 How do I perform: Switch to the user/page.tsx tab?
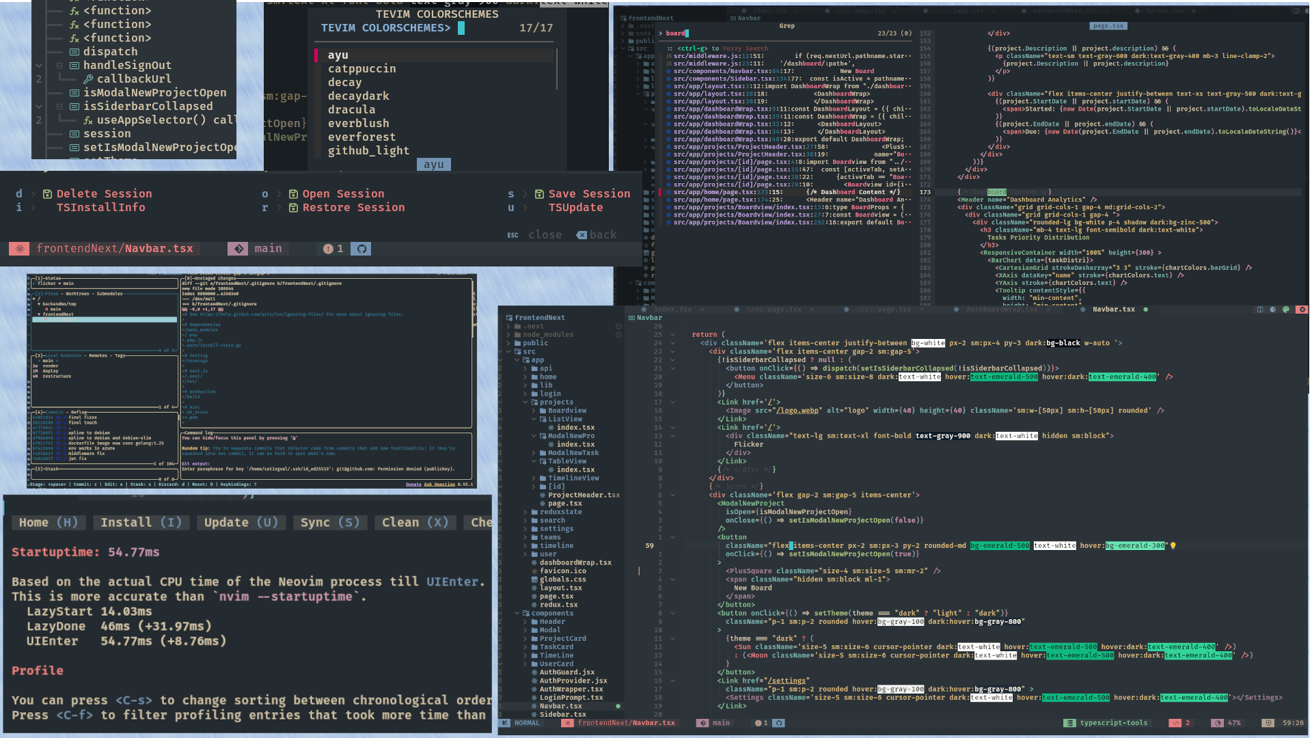[883, 310]
